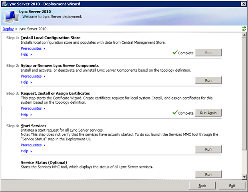Close the Deployment Wizard window

[243, 4]
